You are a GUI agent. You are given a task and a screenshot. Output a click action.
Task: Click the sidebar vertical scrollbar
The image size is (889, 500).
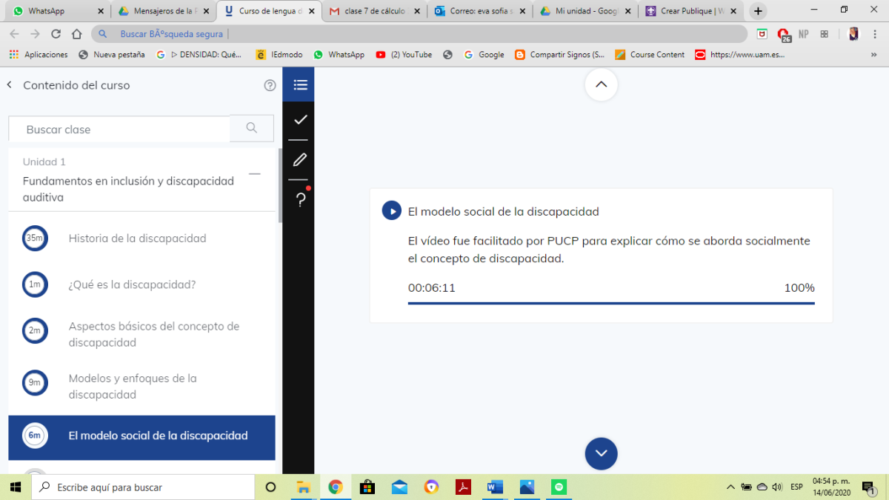[280, 185]
